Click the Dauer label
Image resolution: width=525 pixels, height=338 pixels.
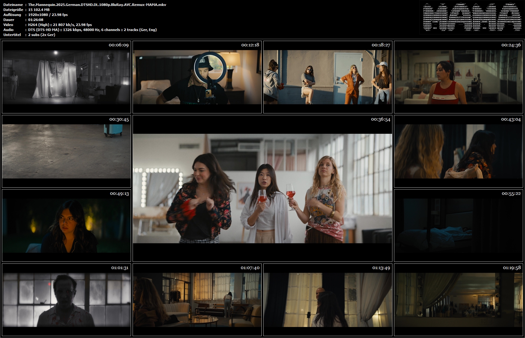point(9,20)
